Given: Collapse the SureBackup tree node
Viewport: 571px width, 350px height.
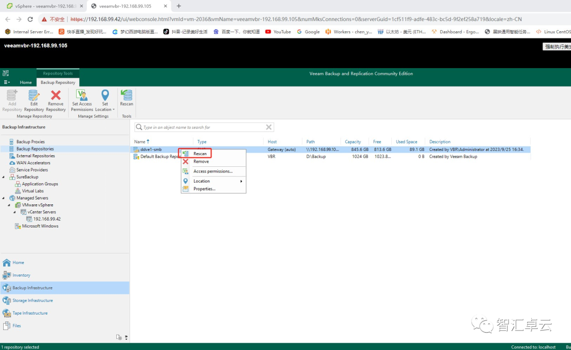Looking at the screenshot, I should (4, 177).
